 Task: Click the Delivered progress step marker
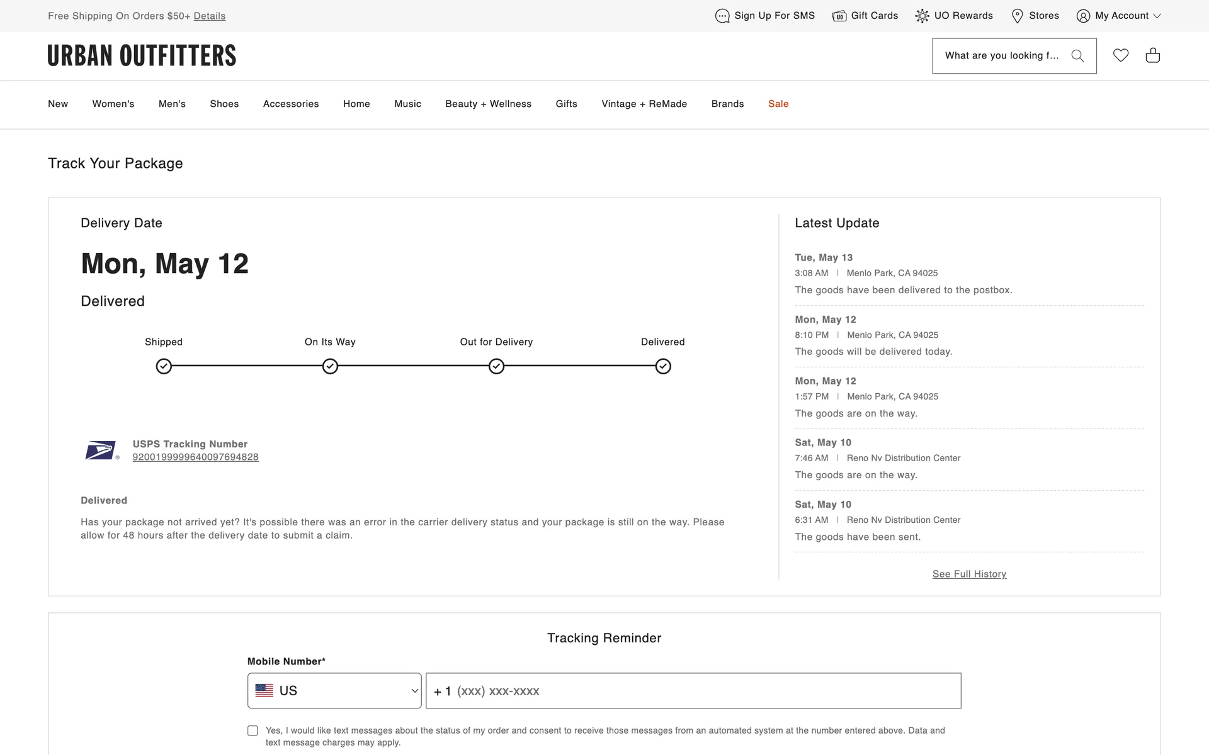click(x=663, y=366)
